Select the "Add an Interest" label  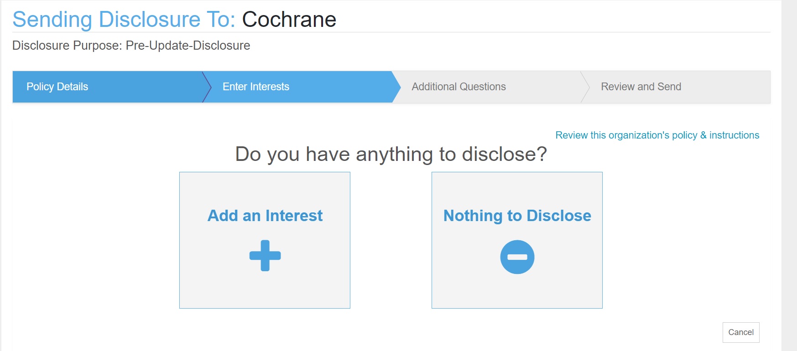pos(265,216)
